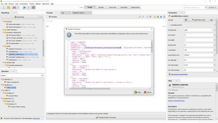Image resolution: width=218 pixels, height=123 pixels.
Task: Click the operator chain icon in process toolbar
Action: tap(158, 17)
